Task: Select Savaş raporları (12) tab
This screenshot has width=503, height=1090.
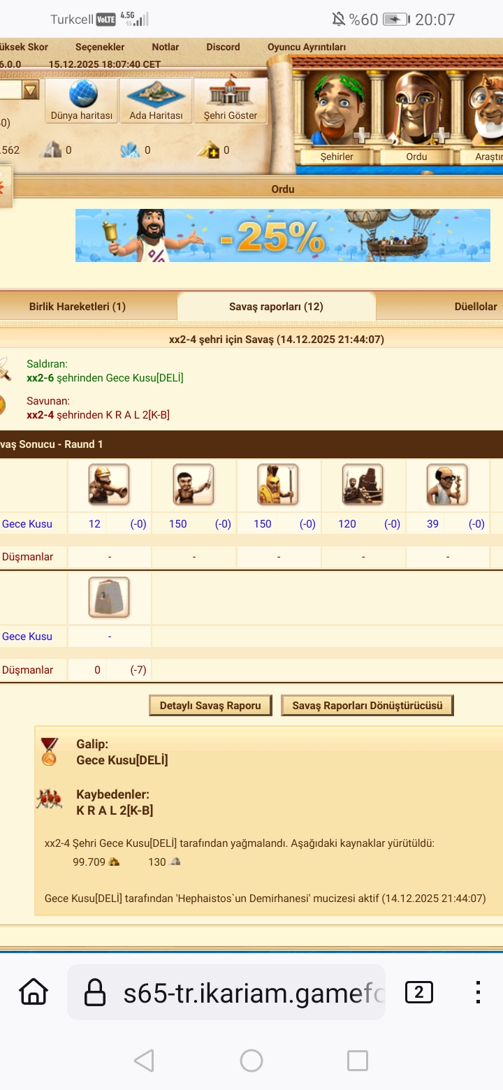Action: click(x=276, y=307)
